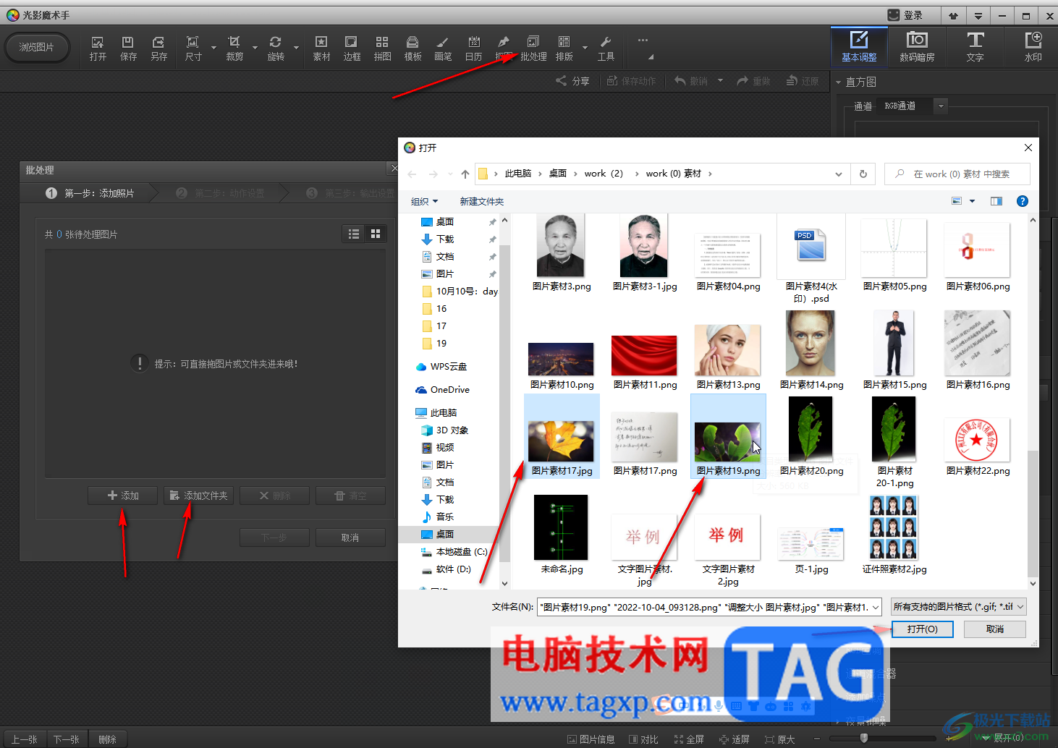Select the 图片素材17.jpg thumbnail
The width and height of the screenshot is (1058, 748).
pyautogui.click(x=562, y=436)
